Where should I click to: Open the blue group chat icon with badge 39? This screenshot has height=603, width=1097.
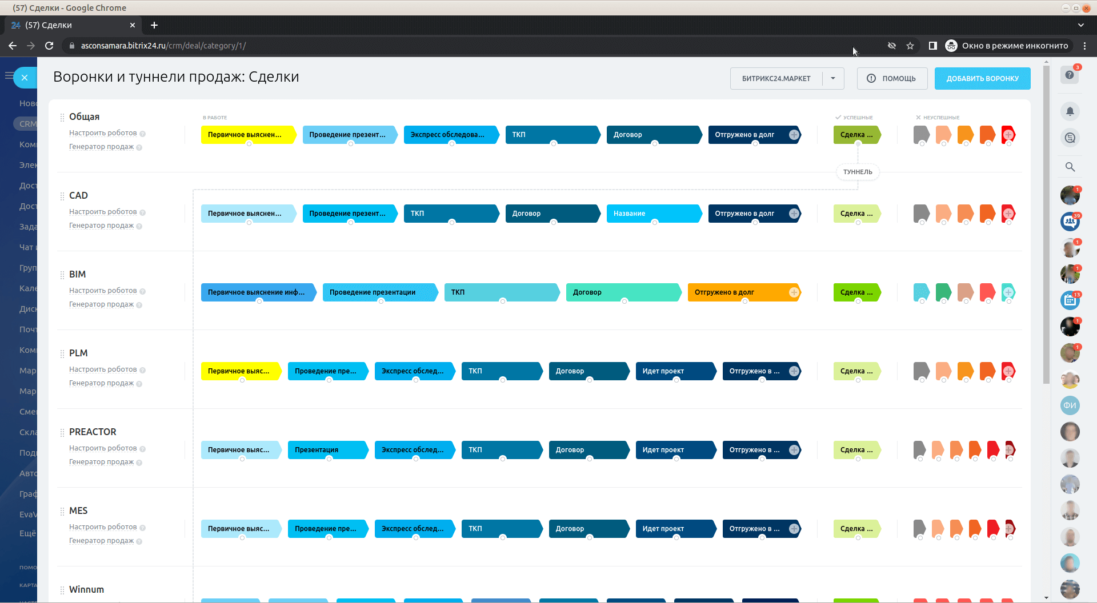pos(1070,222)
